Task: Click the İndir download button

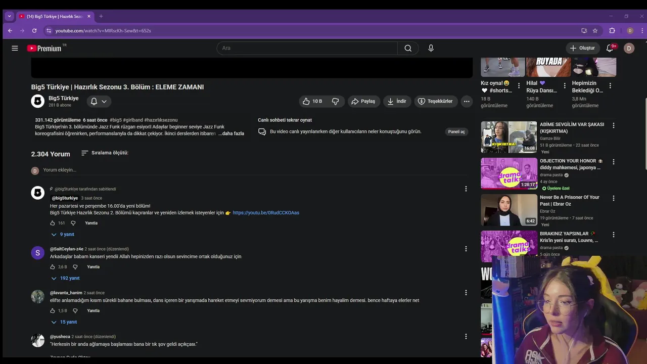Action: coord(397,101)
